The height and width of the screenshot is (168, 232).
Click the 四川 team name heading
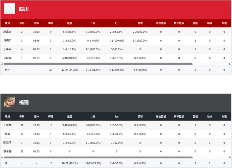point(24,9)
